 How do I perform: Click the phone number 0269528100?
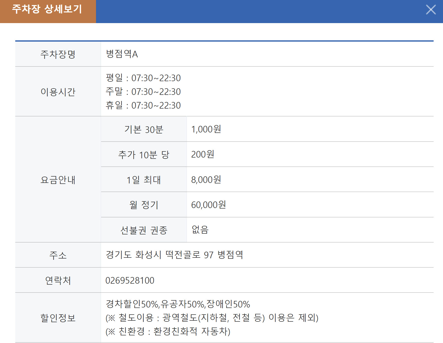click(x=130, y=280)
